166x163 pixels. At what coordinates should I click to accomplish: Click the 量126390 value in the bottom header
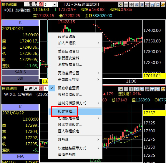(141, 100)
